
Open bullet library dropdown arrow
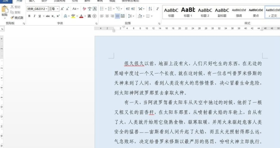[106, 9]
